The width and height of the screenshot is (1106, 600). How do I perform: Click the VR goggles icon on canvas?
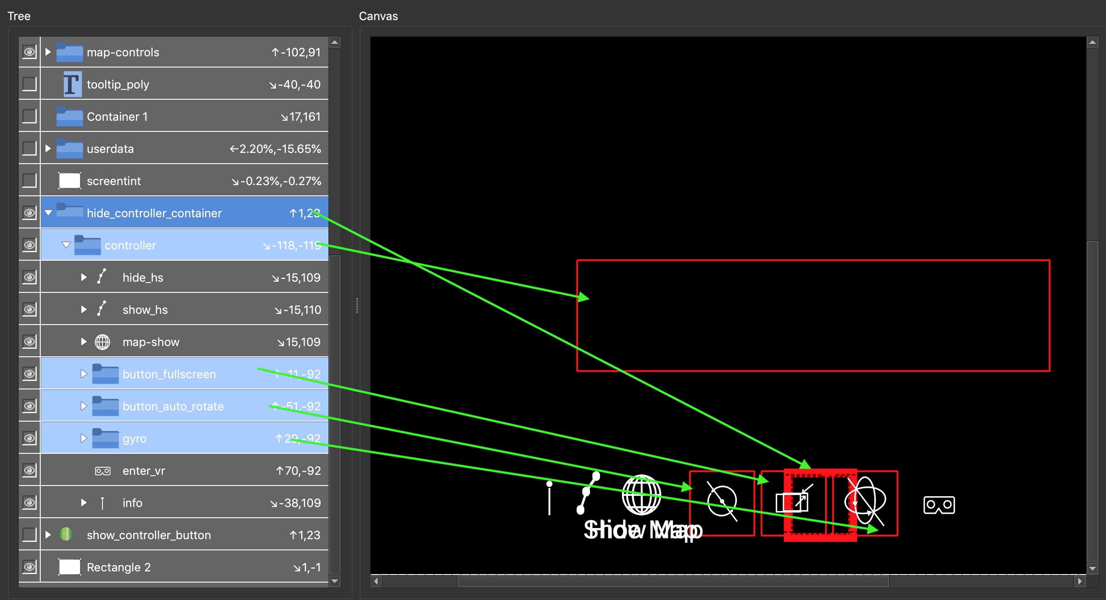(x=939, y=505)
